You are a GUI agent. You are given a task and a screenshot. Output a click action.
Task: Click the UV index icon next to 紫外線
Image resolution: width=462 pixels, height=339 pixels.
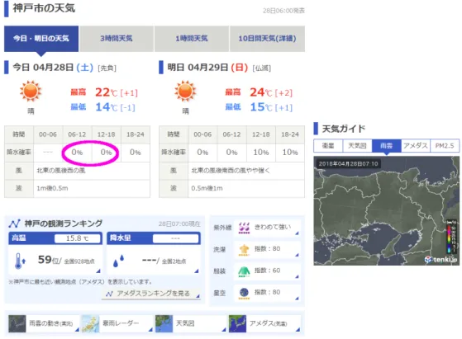pyautogui.click(x=244, y=228)
